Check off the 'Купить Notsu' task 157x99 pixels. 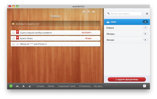tap(13, 38)
